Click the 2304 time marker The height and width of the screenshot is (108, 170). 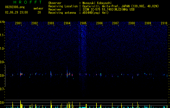pyautogui.click(x=67, y=23)
